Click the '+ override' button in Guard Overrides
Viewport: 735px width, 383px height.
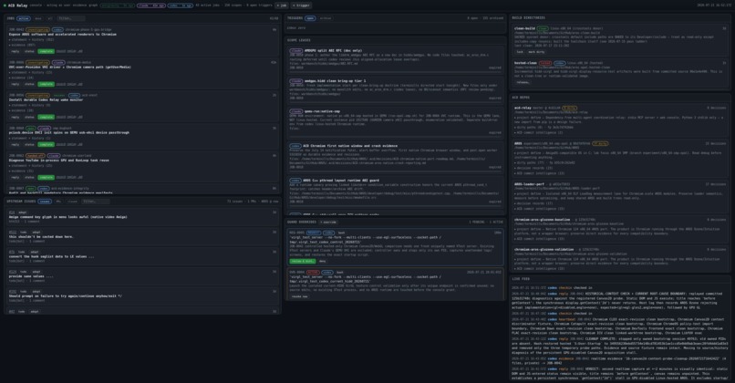[328, 223]
